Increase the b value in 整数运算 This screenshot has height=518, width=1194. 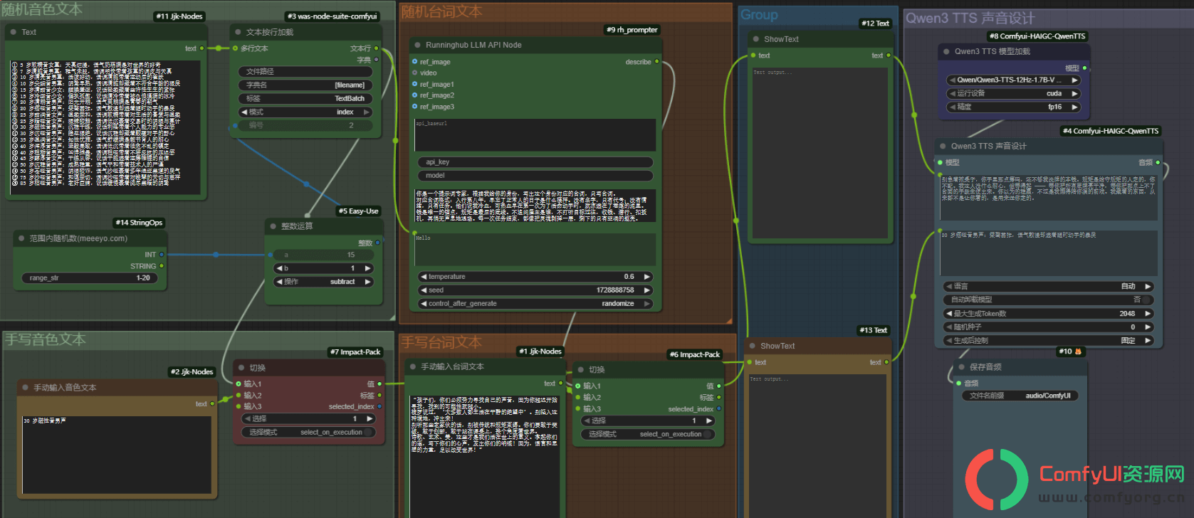368,268
